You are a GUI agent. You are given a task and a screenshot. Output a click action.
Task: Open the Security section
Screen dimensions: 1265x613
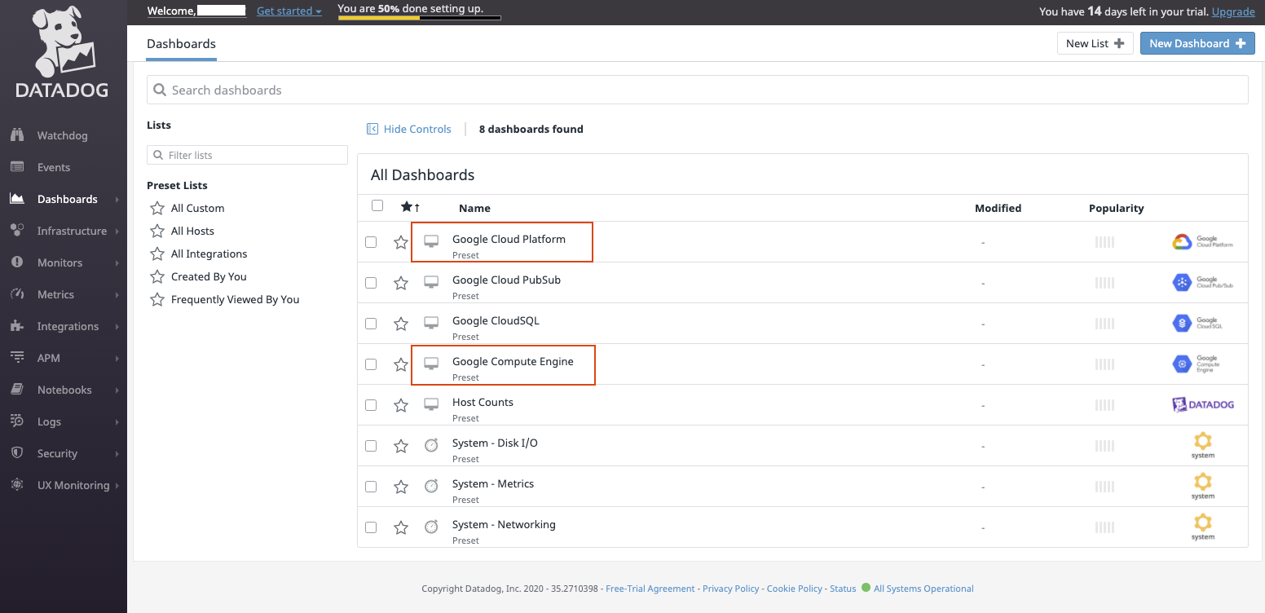[55, 453]
